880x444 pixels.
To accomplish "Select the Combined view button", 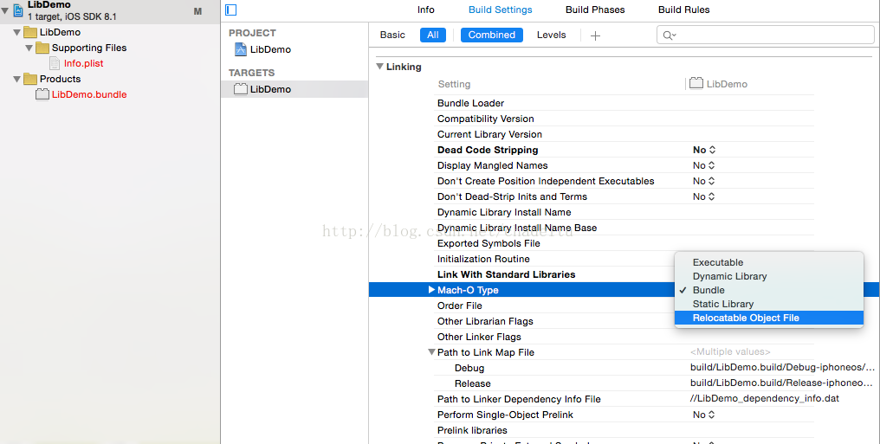I will coord(492,35).
